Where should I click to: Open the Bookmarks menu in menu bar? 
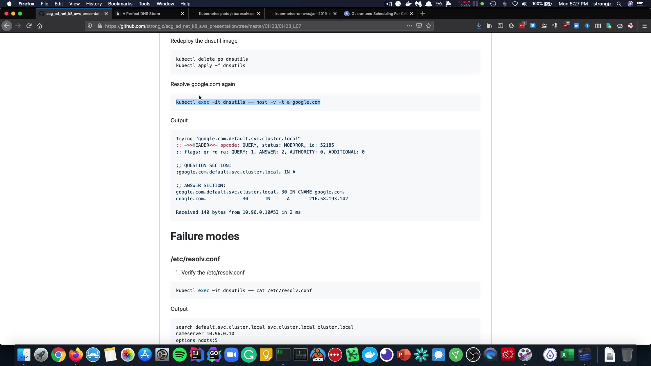120,4
